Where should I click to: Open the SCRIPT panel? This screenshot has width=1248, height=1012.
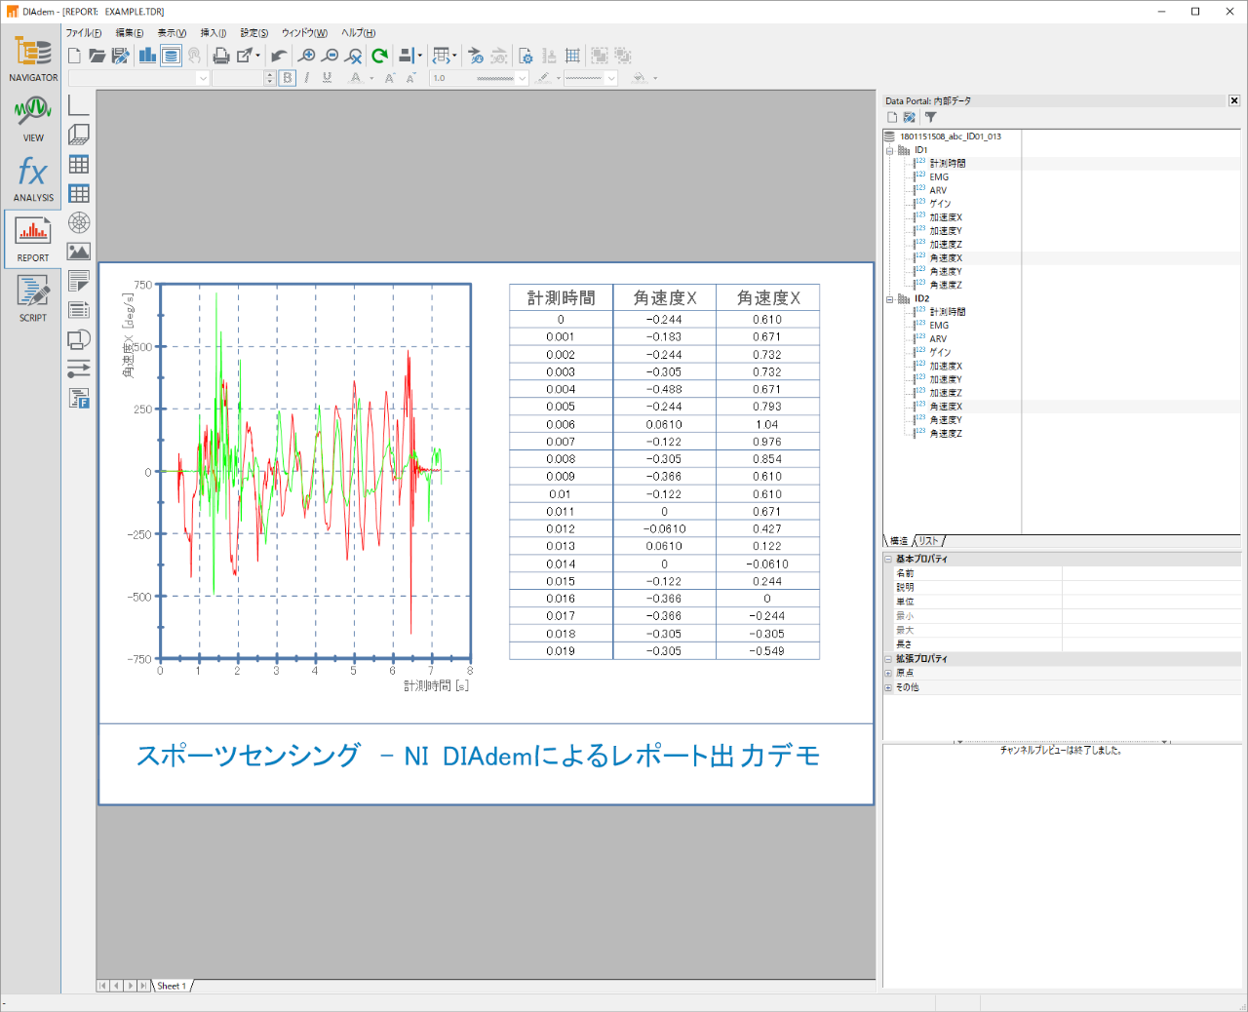pyautogui.click(x=33, y=297)
